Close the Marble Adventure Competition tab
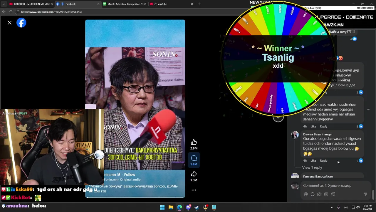Image resolution: width=376 pixels, height=212 pixels. (145, 4)
